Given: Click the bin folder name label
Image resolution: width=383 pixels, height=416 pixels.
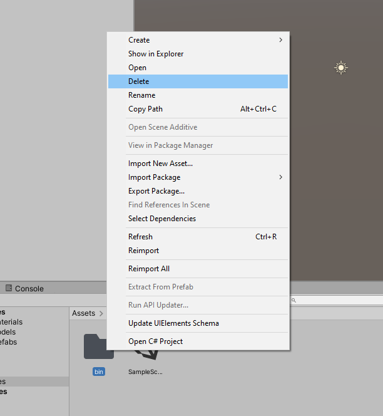Looking at the screenshot, I should click(x=99, y=372).
